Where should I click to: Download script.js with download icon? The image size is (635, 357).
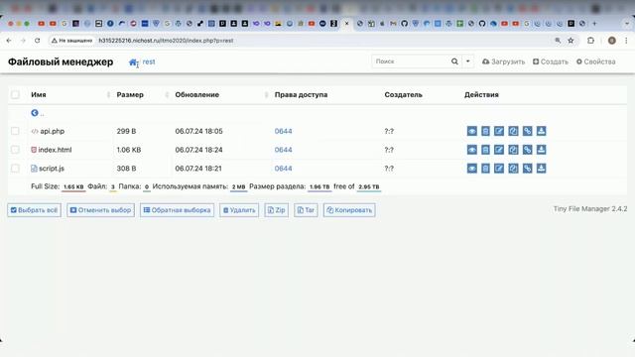pos(541,169)
